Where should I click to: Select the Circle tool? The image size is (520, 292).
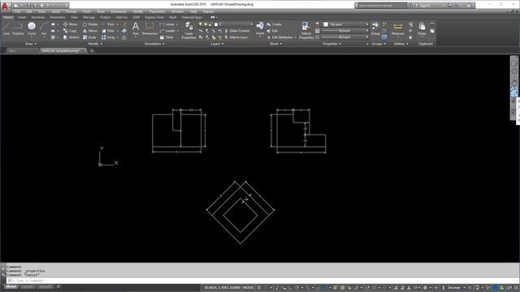pos(32,28)
